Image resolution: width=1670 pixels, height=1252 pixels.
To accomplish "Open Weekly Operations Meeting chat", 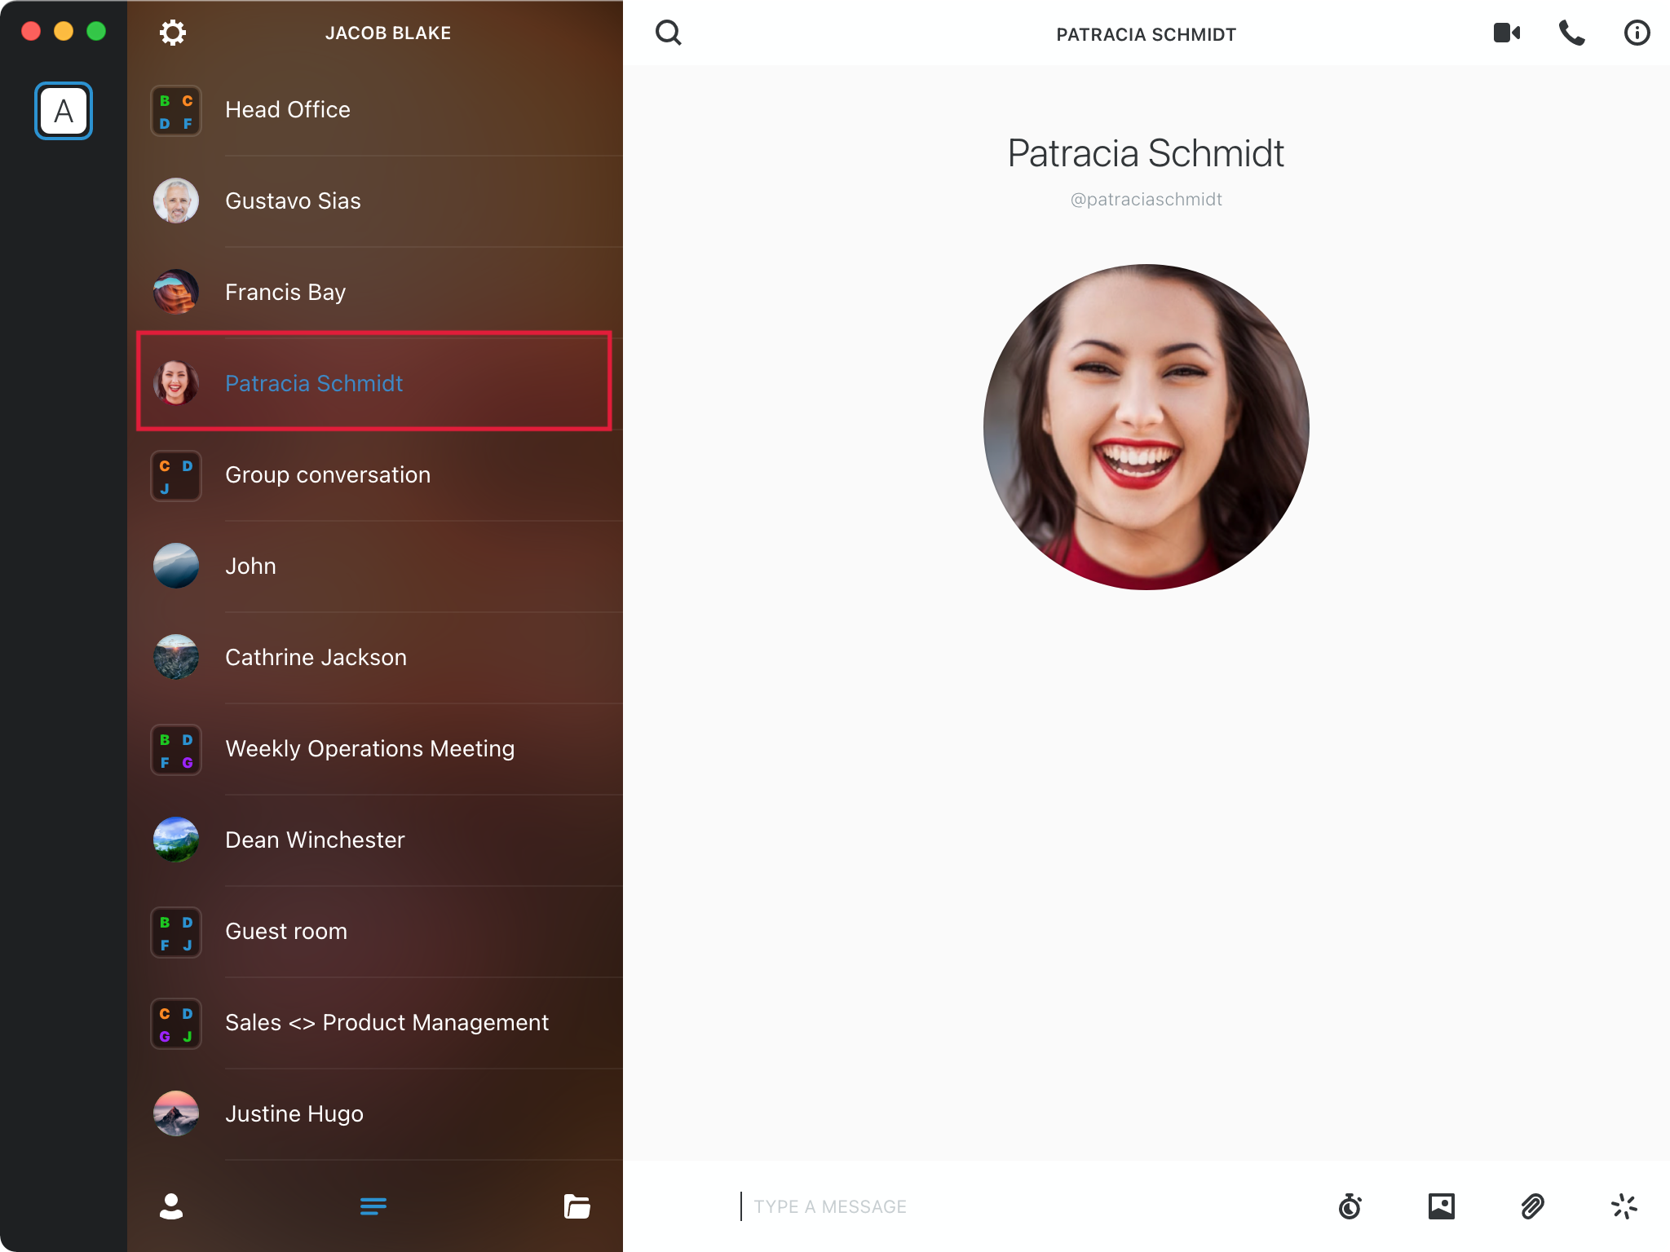I will (x=375, y=749).
